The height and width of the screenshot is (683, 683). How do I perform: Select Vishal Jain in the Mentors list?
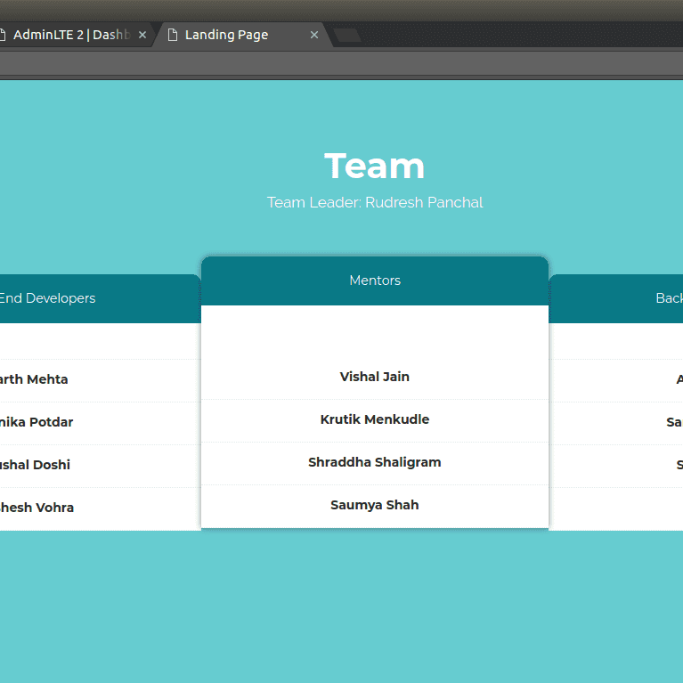[x=375, y=377]
